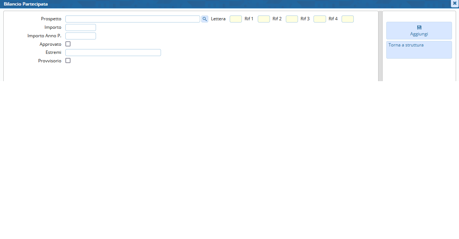Click the Prospetto label text
This screenshot has height=239, width=459.
tap(51, 19)
